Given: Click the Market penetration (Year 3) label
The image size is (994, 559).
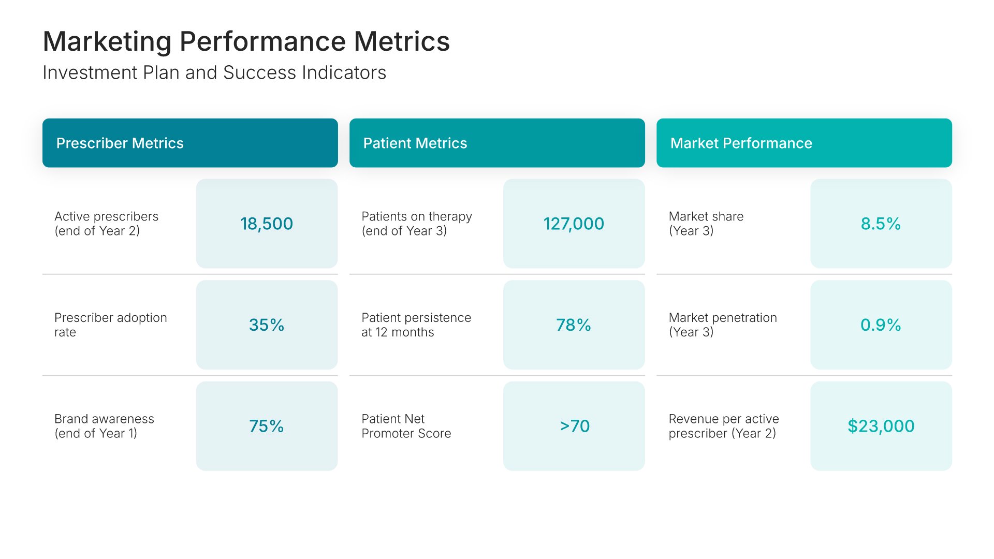Looking at the screenshot, I should click(722, 325).
